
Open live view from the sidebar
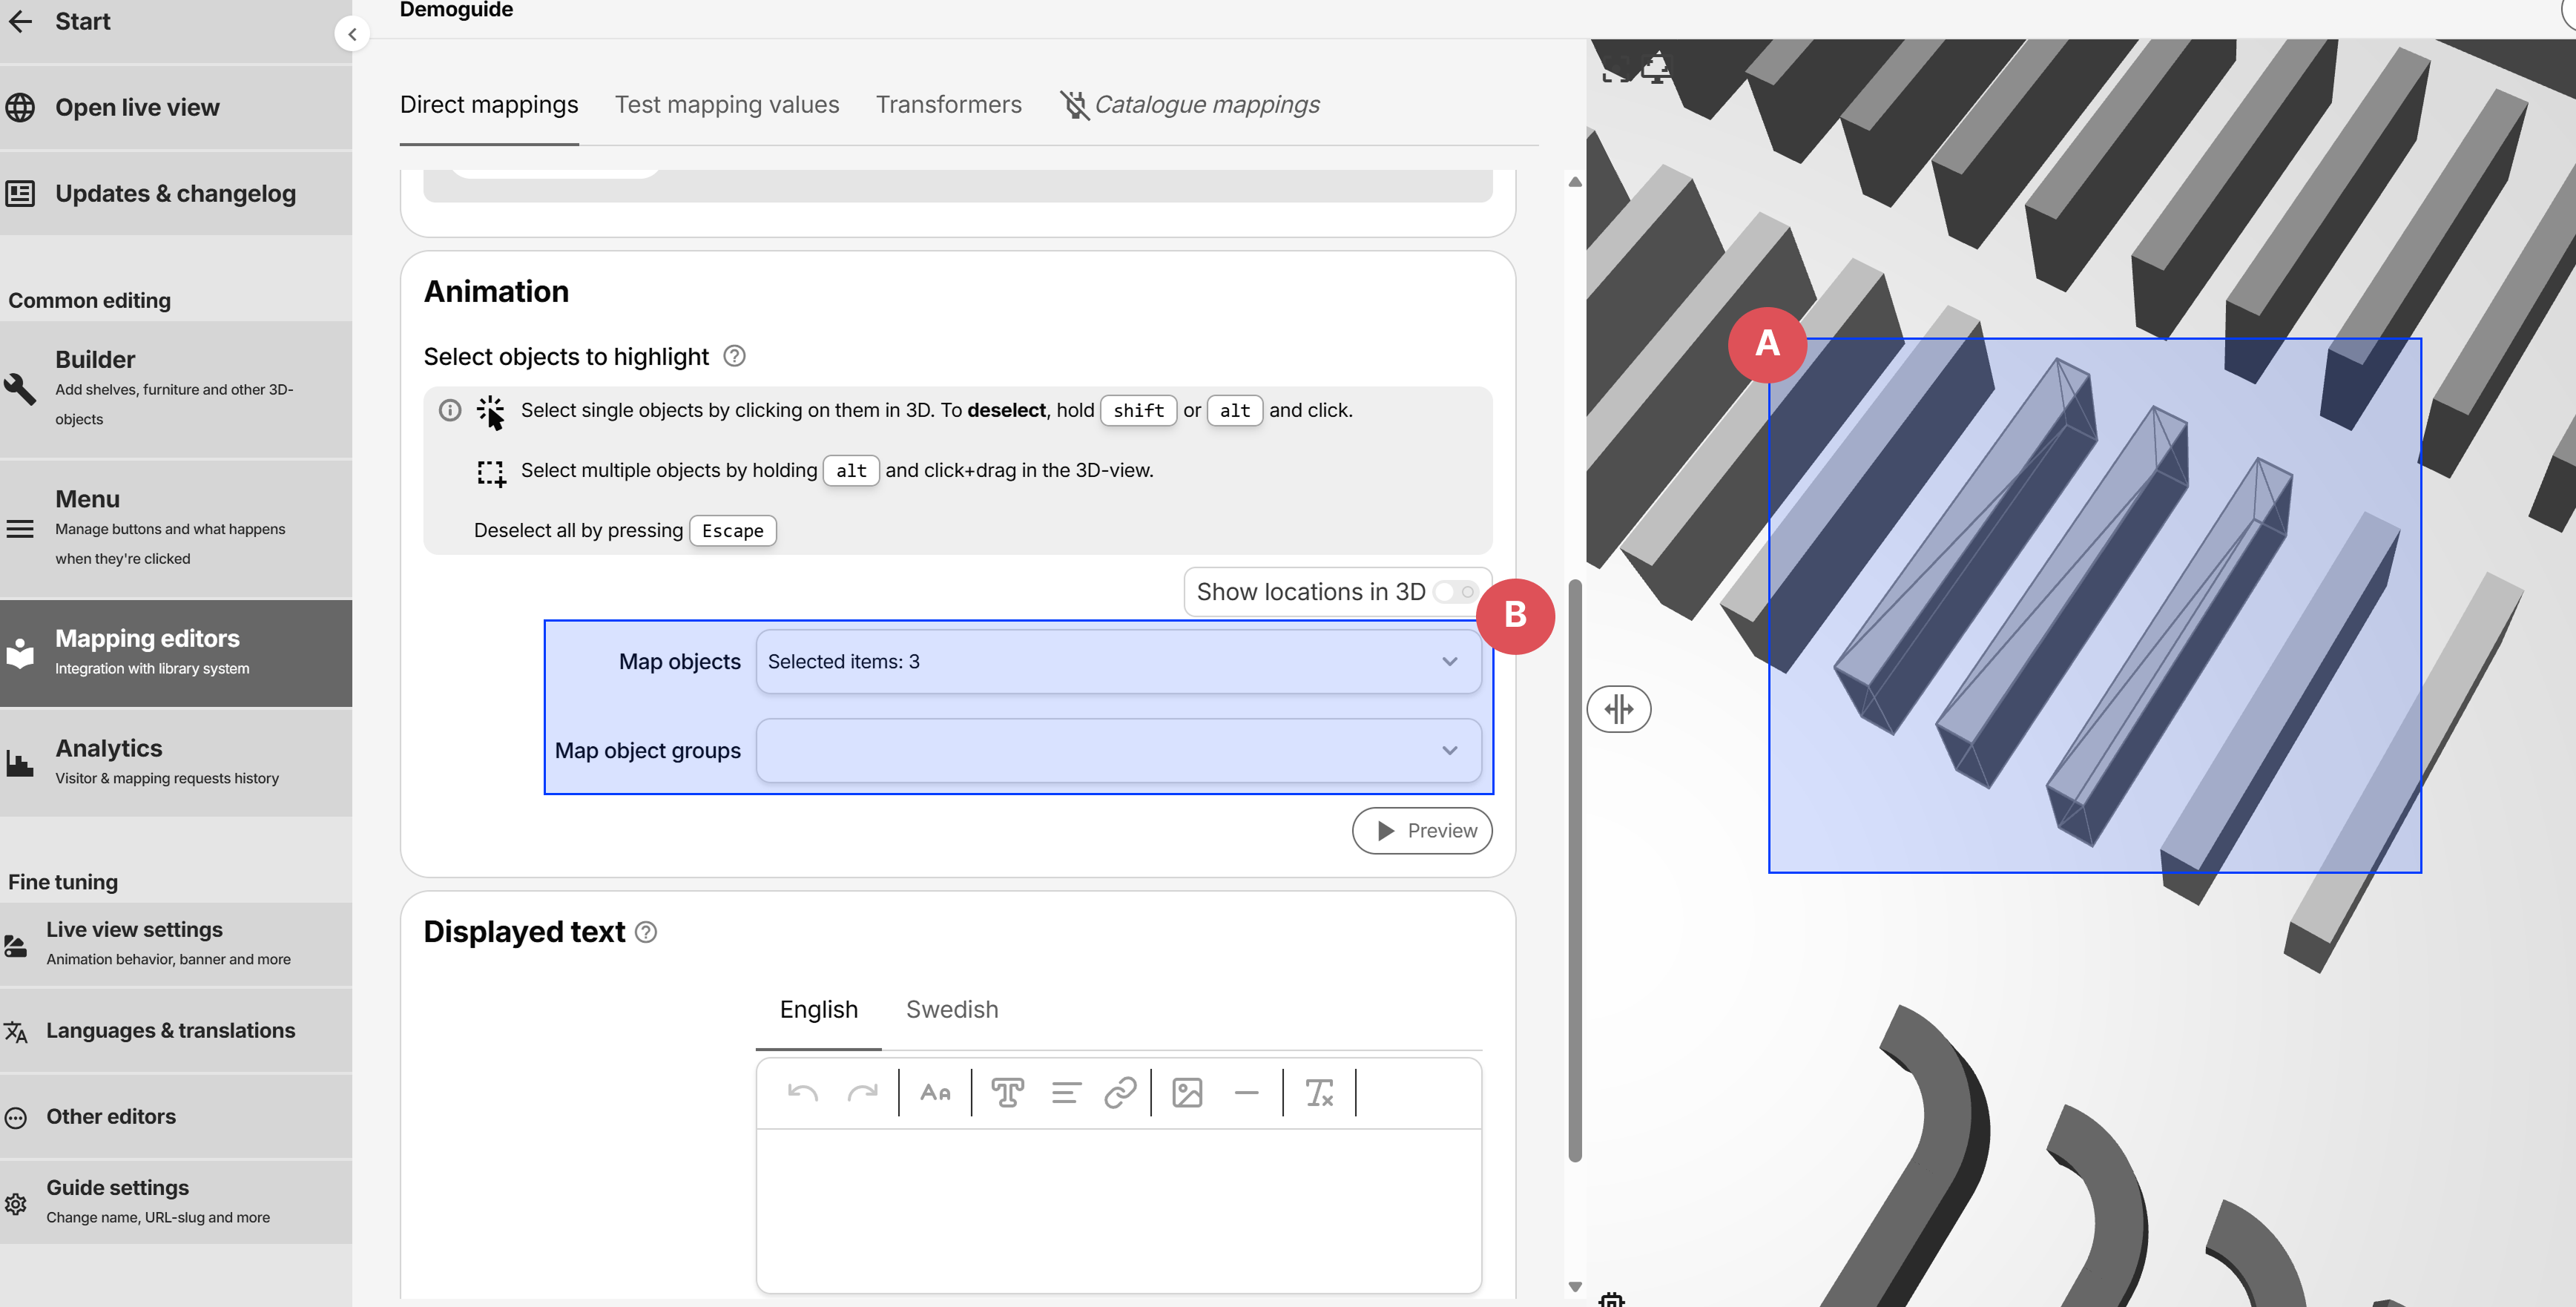137,107
